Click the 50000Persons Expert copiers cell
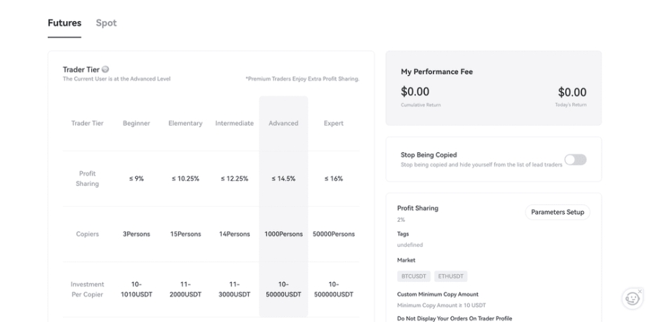 click(x=334, y=234)
